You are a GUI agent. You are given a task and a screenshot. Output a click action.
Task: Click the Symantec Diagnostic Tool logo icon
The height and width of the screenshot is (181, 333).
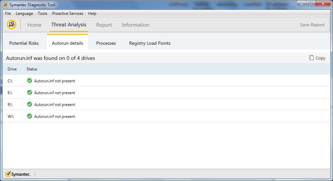(12, 25)
